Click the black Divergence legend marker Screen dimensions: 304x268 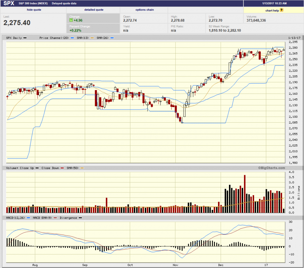[x=80, y=218]
